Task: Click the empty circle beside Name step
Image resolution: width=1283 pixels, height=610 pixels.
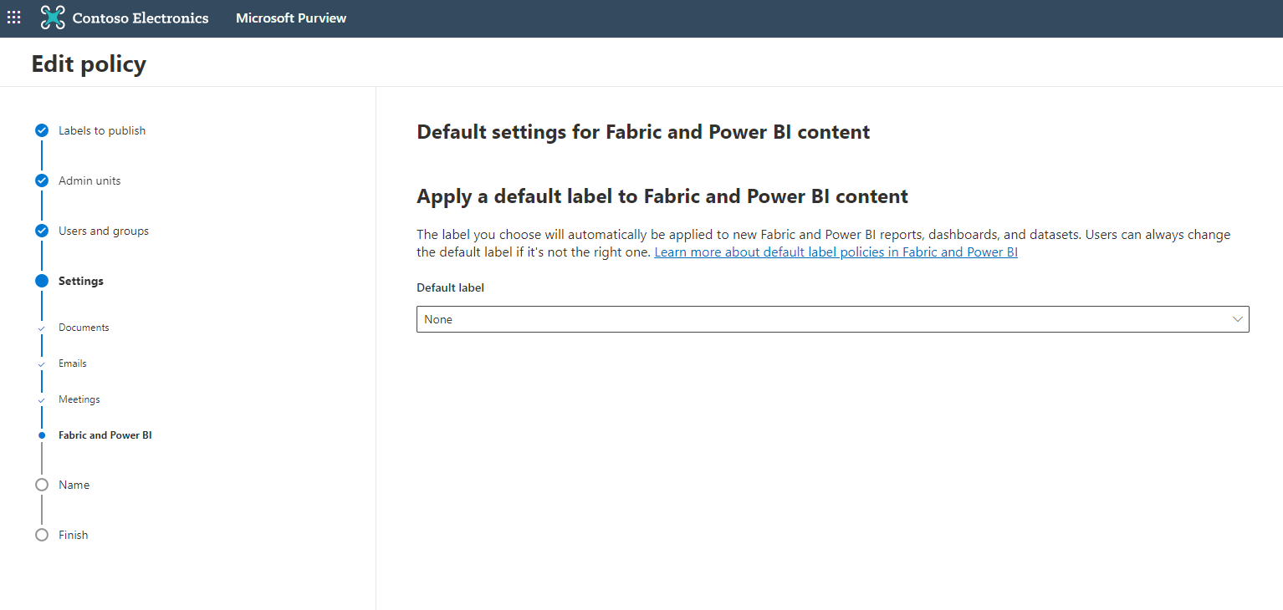Action: [42, 485]
